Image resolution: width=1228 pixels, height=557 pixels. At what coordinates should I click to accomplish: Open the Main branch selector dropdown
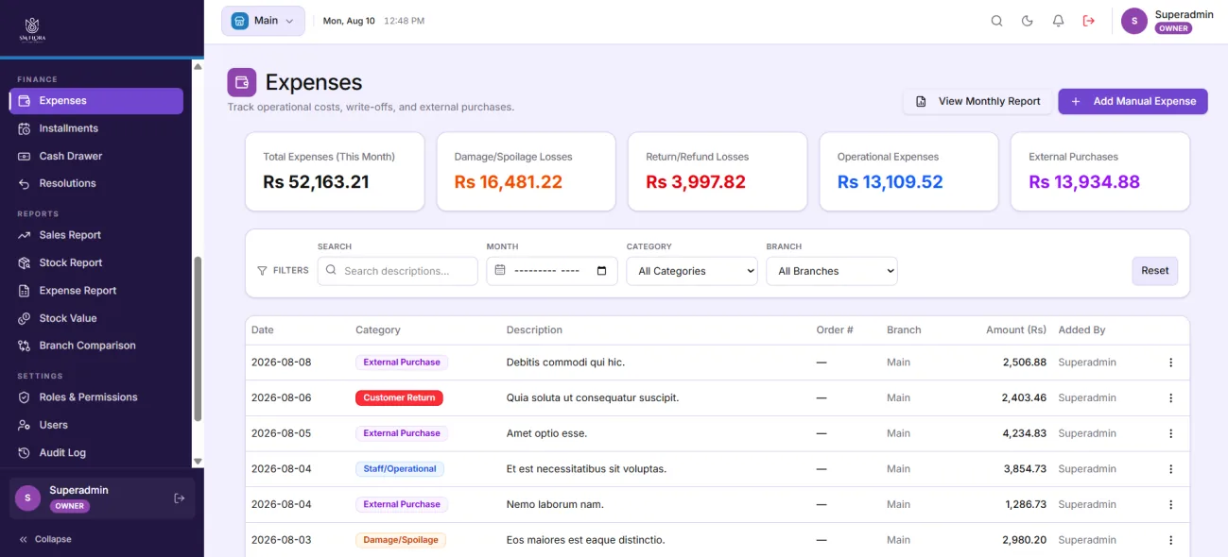pyautogui.click(x=263, y=21)
